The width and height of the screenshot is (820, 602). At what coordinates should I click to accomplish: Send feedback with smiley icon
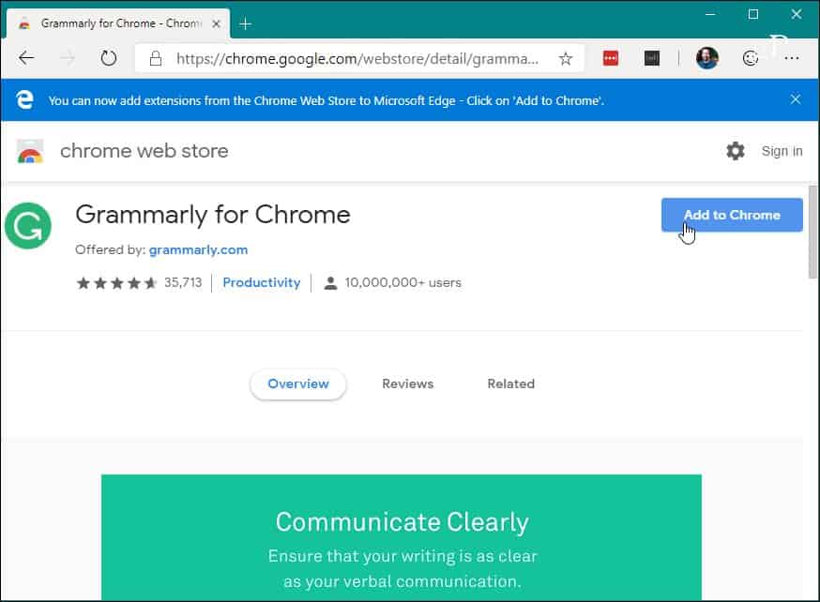pos(750,58)
